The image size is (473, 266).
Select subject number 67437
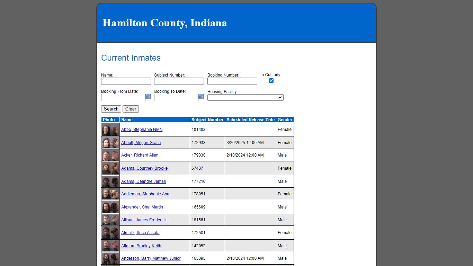pos(197,168)
